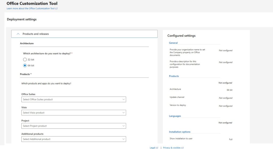Click the Architecture value '64-bit' in Configured settings
This screenshot has width=273, height=149.
pyautogui.click(x=230, y=90)
